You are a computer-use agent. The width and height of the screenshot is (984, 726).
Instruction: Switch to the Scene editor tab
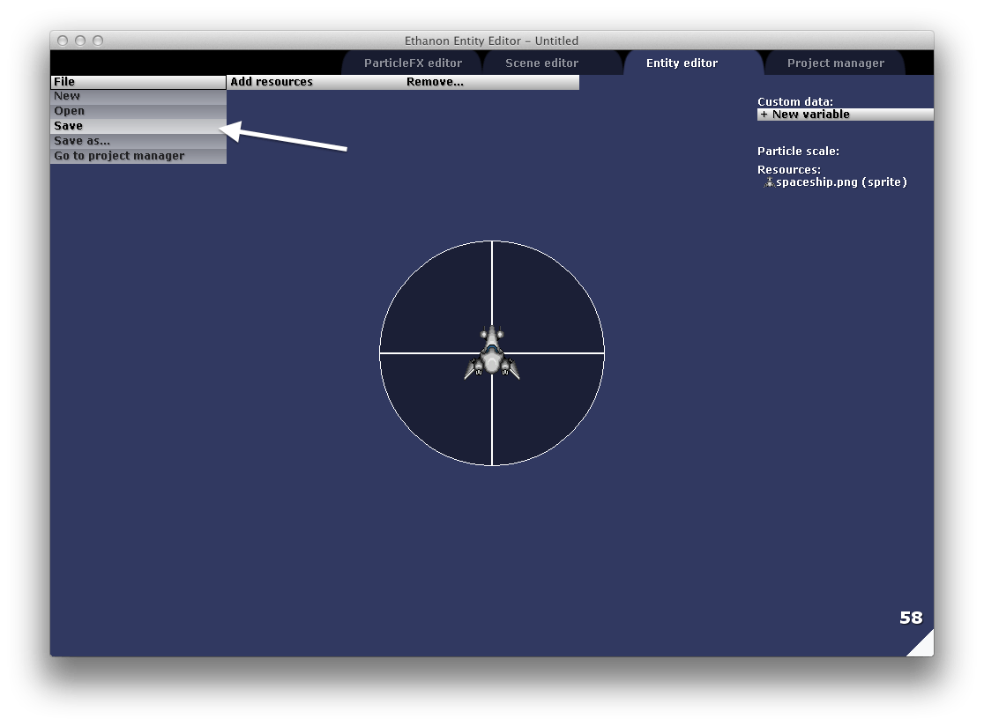click(541, 63)
